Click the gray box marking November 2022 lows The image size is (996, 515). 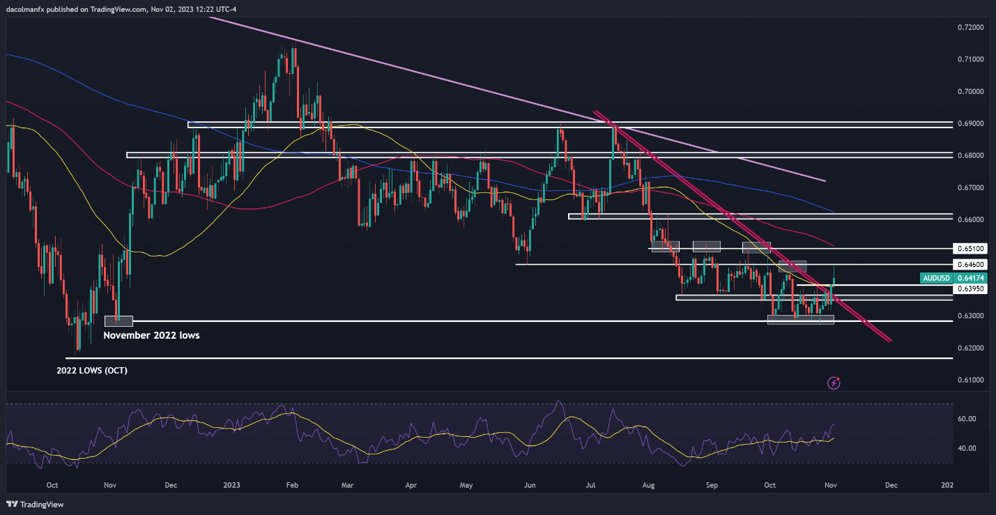(x=118, y=321)
